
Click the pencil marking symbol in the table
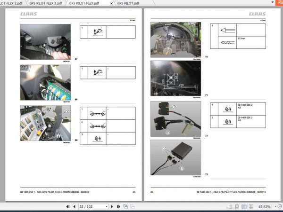228,30
